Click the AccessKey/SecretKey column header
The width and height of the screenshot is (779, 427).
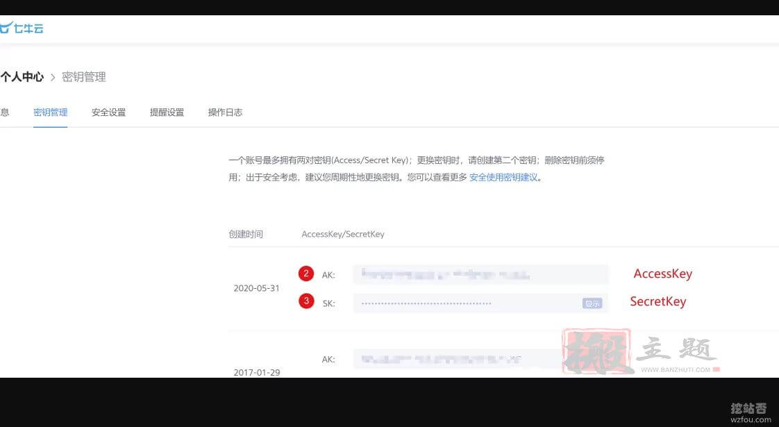pos(343,234)
